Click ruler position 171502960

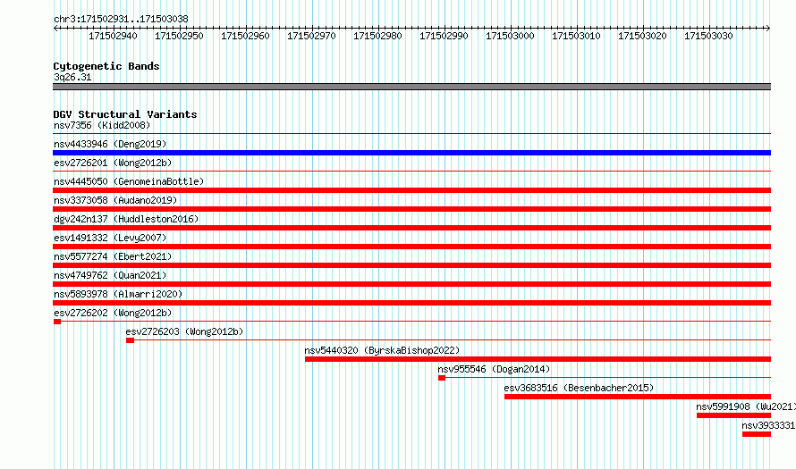coord(245,36)
